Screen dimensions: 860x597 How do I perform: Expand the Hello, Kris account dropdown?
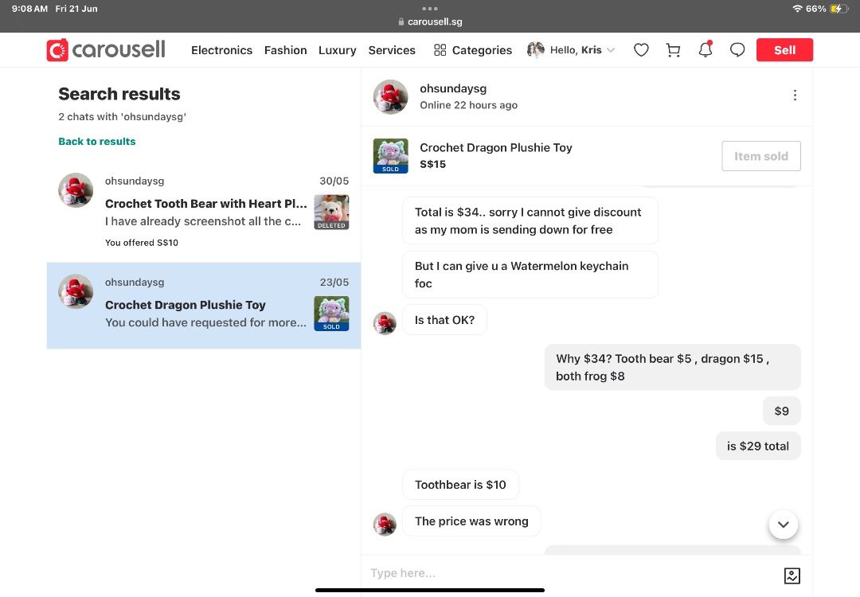(x=571, y=50)
